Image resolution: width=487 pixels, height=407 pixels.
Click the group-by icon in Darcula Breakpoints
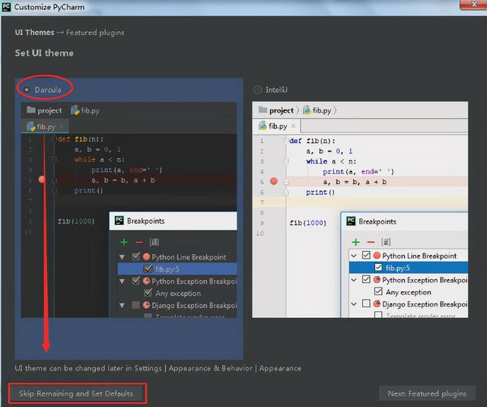click(x=154, y=242)
